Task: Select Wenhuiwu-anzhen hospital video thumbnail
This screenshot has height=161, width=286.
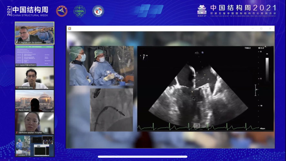Action: [x=35, y=123]
